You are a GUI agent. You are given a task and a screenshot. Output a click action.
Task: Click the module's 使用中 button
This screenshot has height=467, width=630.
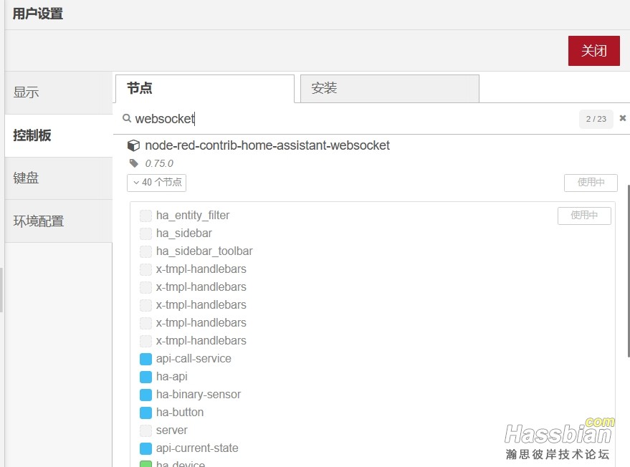[591, 183]
